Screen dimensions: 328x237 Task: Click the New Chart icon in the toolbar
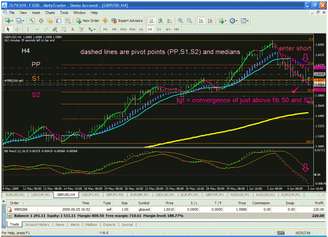click(x=8, y=20)
